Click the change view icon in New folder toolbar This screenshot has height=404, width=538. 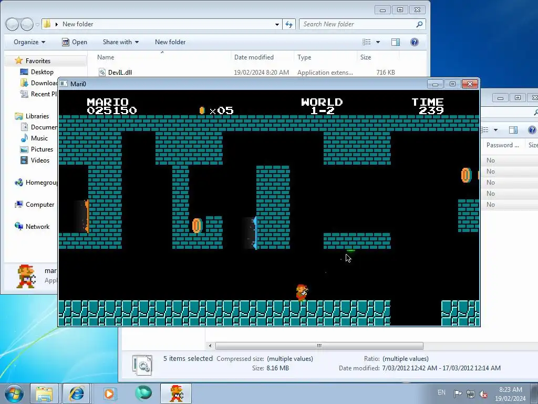[x=367, y=42]
